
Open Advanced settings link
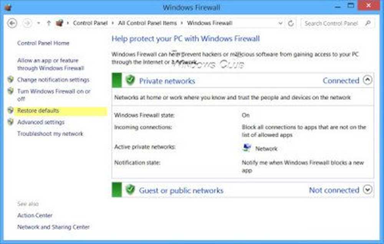41,122
